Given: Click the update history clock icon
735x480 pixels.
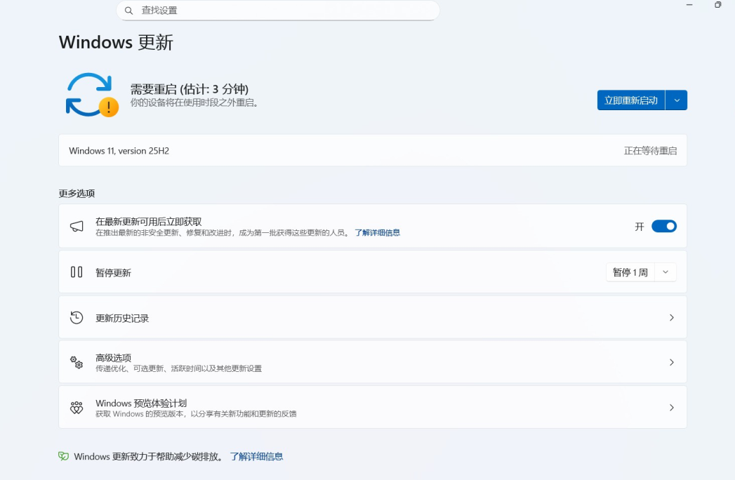Looking at the screenshot, I should [x=77, y=317].
